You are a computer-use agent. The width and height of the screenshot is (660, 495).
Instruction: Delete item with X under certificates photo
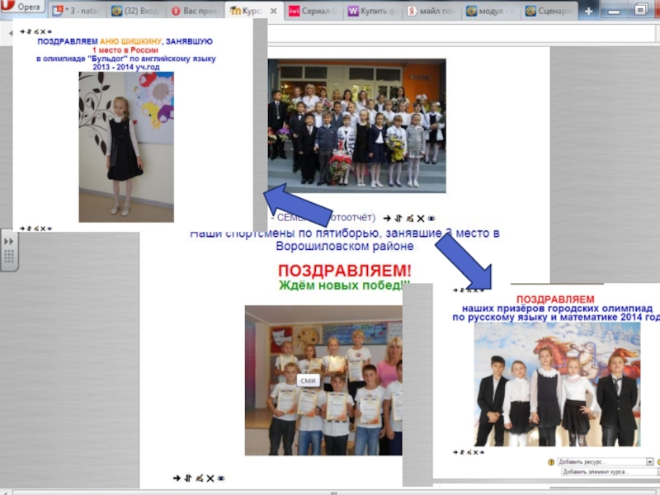point(210,478)
